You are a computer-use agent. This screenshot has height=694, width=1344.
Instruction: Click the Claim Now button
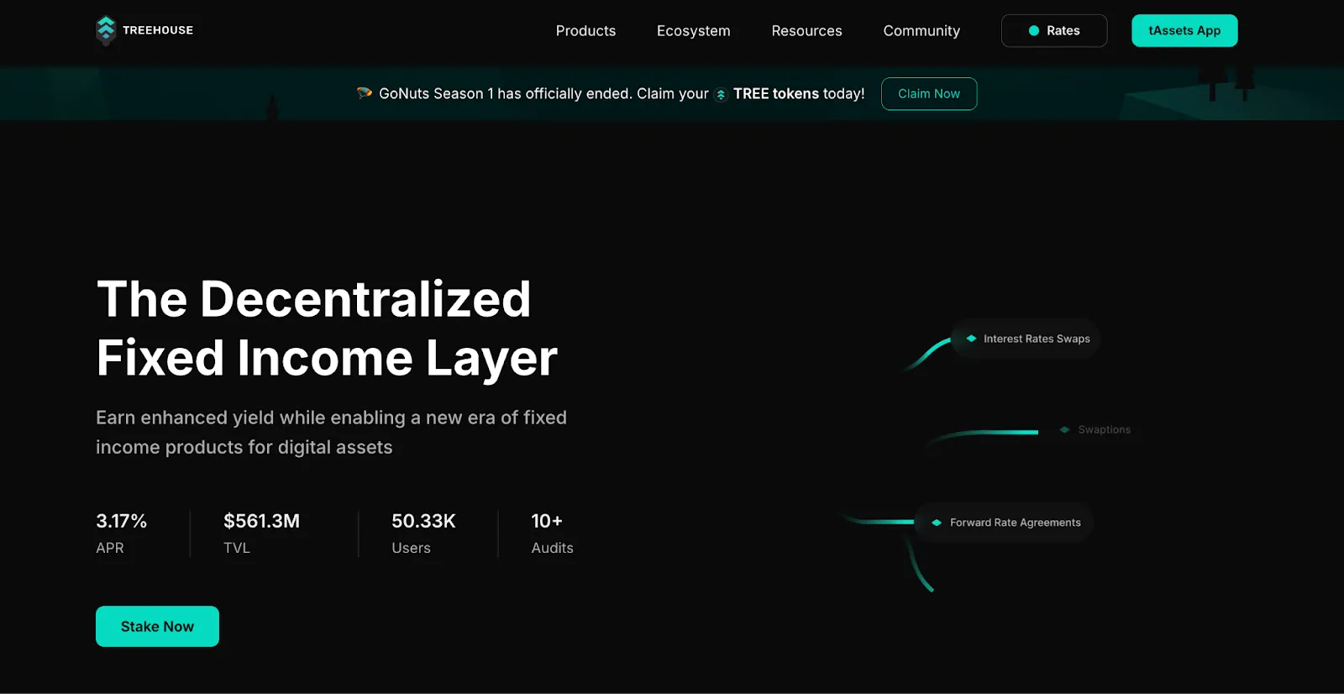(x=929, y=94)
